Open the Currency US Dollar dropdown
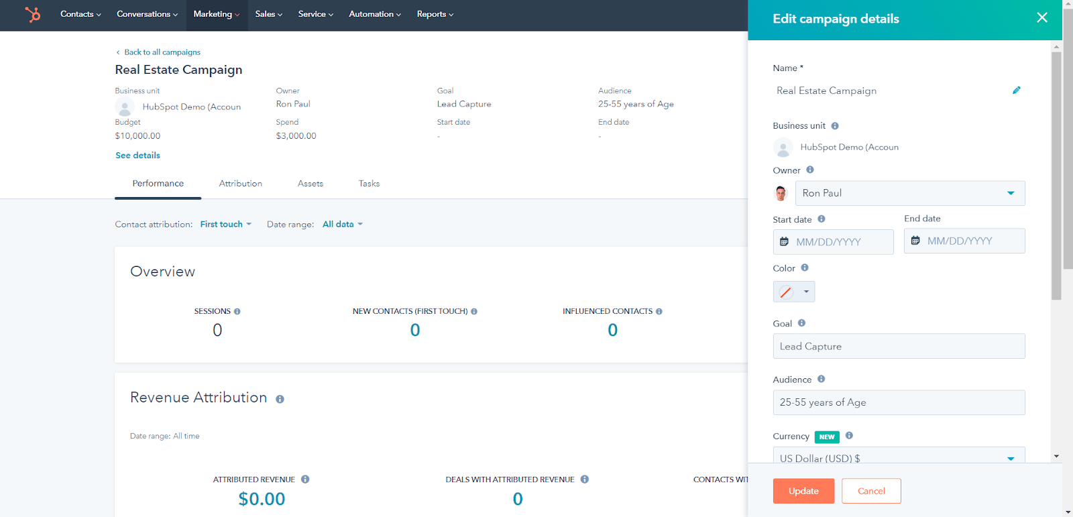Screen dimensions: 1073x517 point(899,457)
